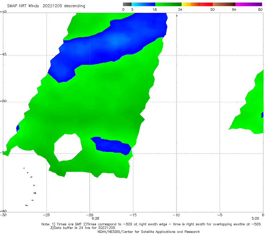
Task: Click the latitude axis label '-45'
Action: (3, 54)
